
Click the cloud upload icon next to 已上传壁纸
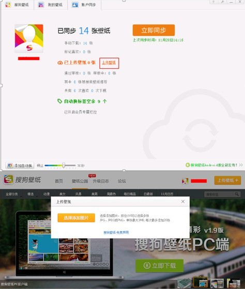[60, 63]
